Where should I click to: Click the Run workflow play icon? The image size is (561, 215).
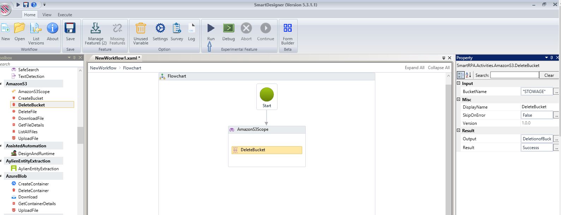[x=211, y=28]
